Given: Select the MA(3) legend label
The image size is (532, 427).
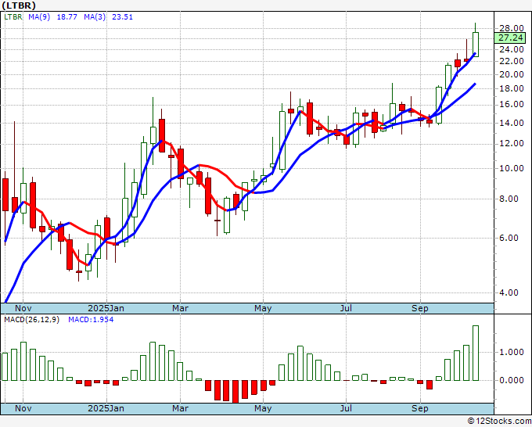Looking at the screenshot, I should (95, 16).
